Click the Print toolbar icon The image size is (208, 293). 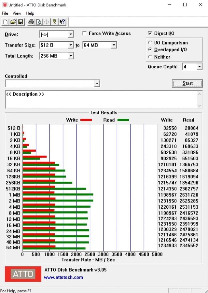[x=31, y=22]
